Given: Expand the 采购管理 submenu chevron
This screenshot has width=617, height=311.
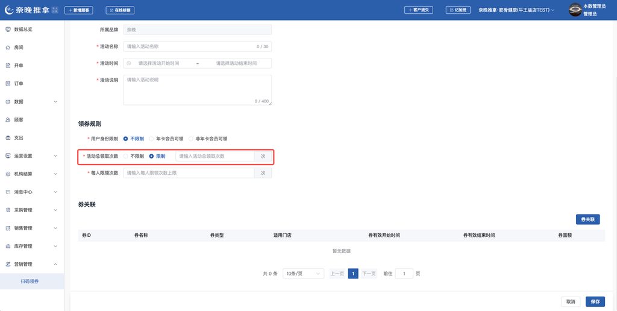Looking at the screenshot, I should pyautogui.click(x=55, y=210).
